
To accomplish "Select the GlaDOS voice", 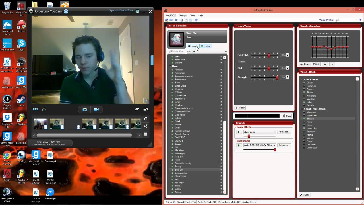I will (x=179, y=141).
